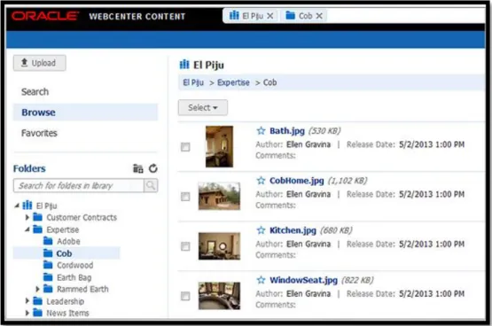Click the News Items folder icon
Screen dimensions: 492x326
click(x=37, y=313)
